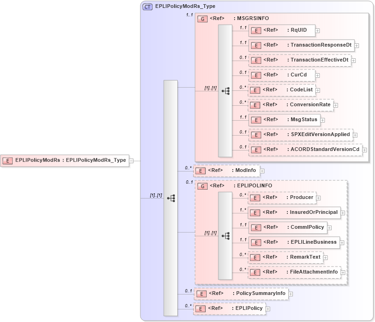Click the sequence compositor icon inside MSGRSINFO

click(227, 91)
